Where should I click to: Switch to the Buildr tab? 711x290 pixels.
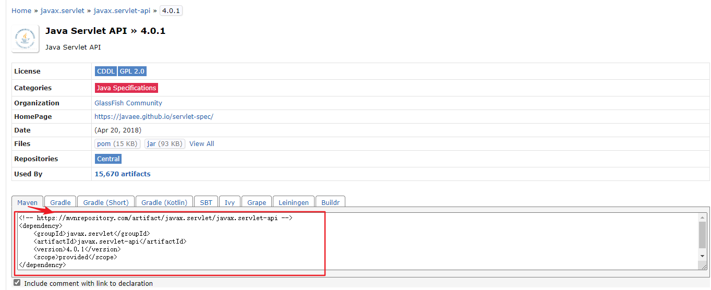331,202
